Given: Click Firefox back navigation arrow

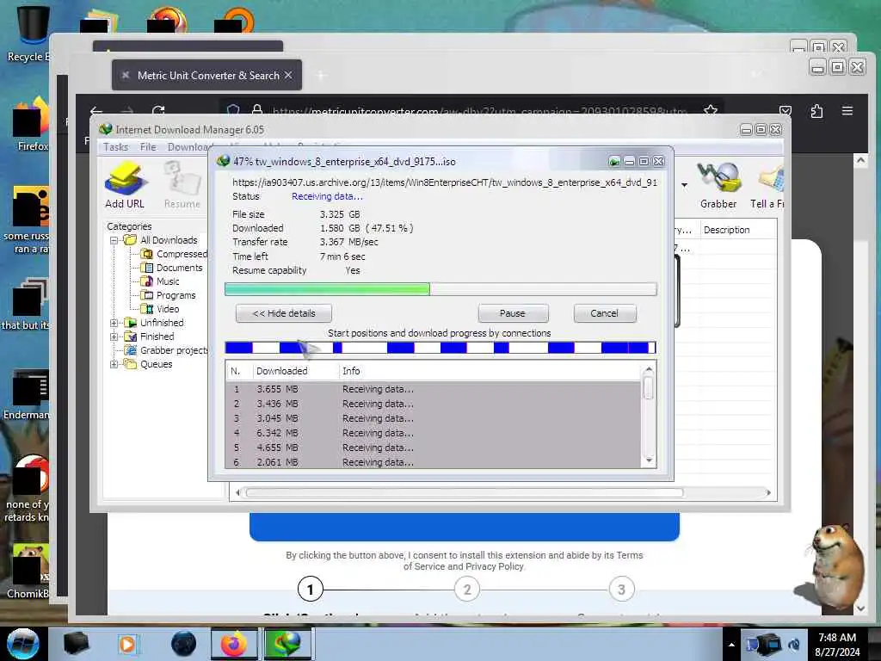Looking at the screenshot, I should click(96, 110).
